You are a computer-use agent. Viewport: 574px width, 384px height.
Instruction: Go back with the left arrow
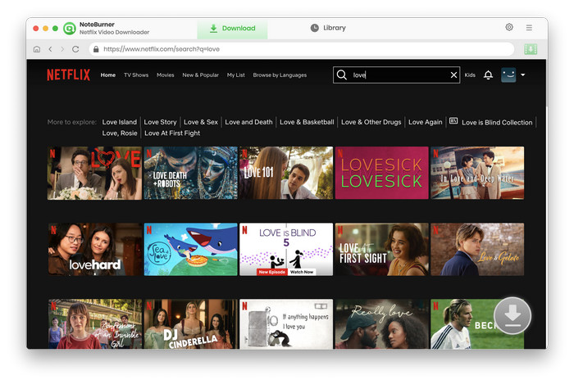click(50, 49)
